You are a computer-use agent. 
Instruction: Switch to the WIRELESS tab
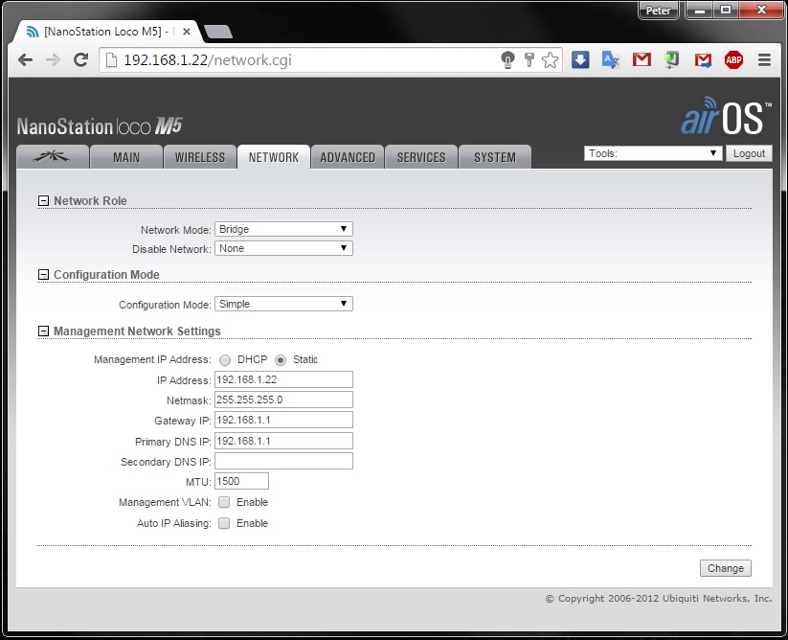coord(200,157)
